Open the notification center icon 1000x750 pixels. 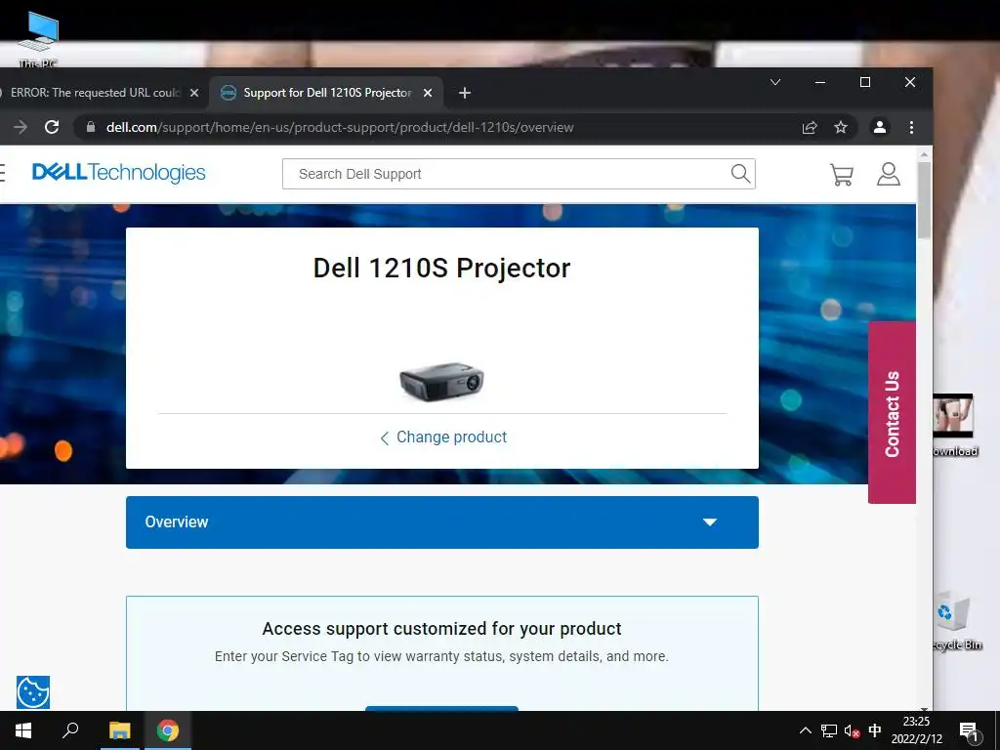[x=969, y=731]
